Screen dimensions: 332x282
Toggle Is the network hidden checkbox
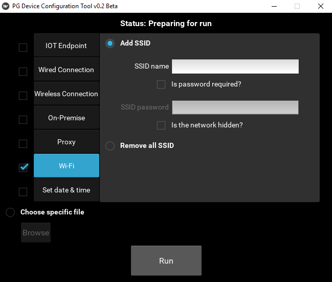[x=161, y=125]
